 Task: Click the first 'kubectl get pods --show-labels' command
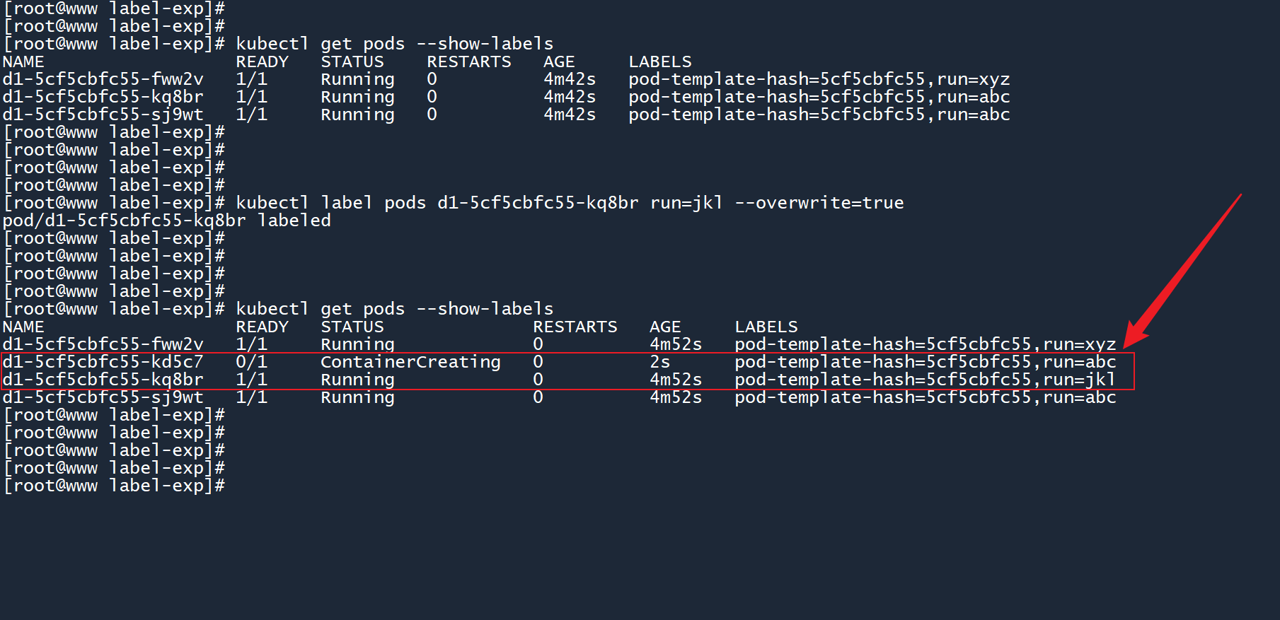[x=394, y=44]
